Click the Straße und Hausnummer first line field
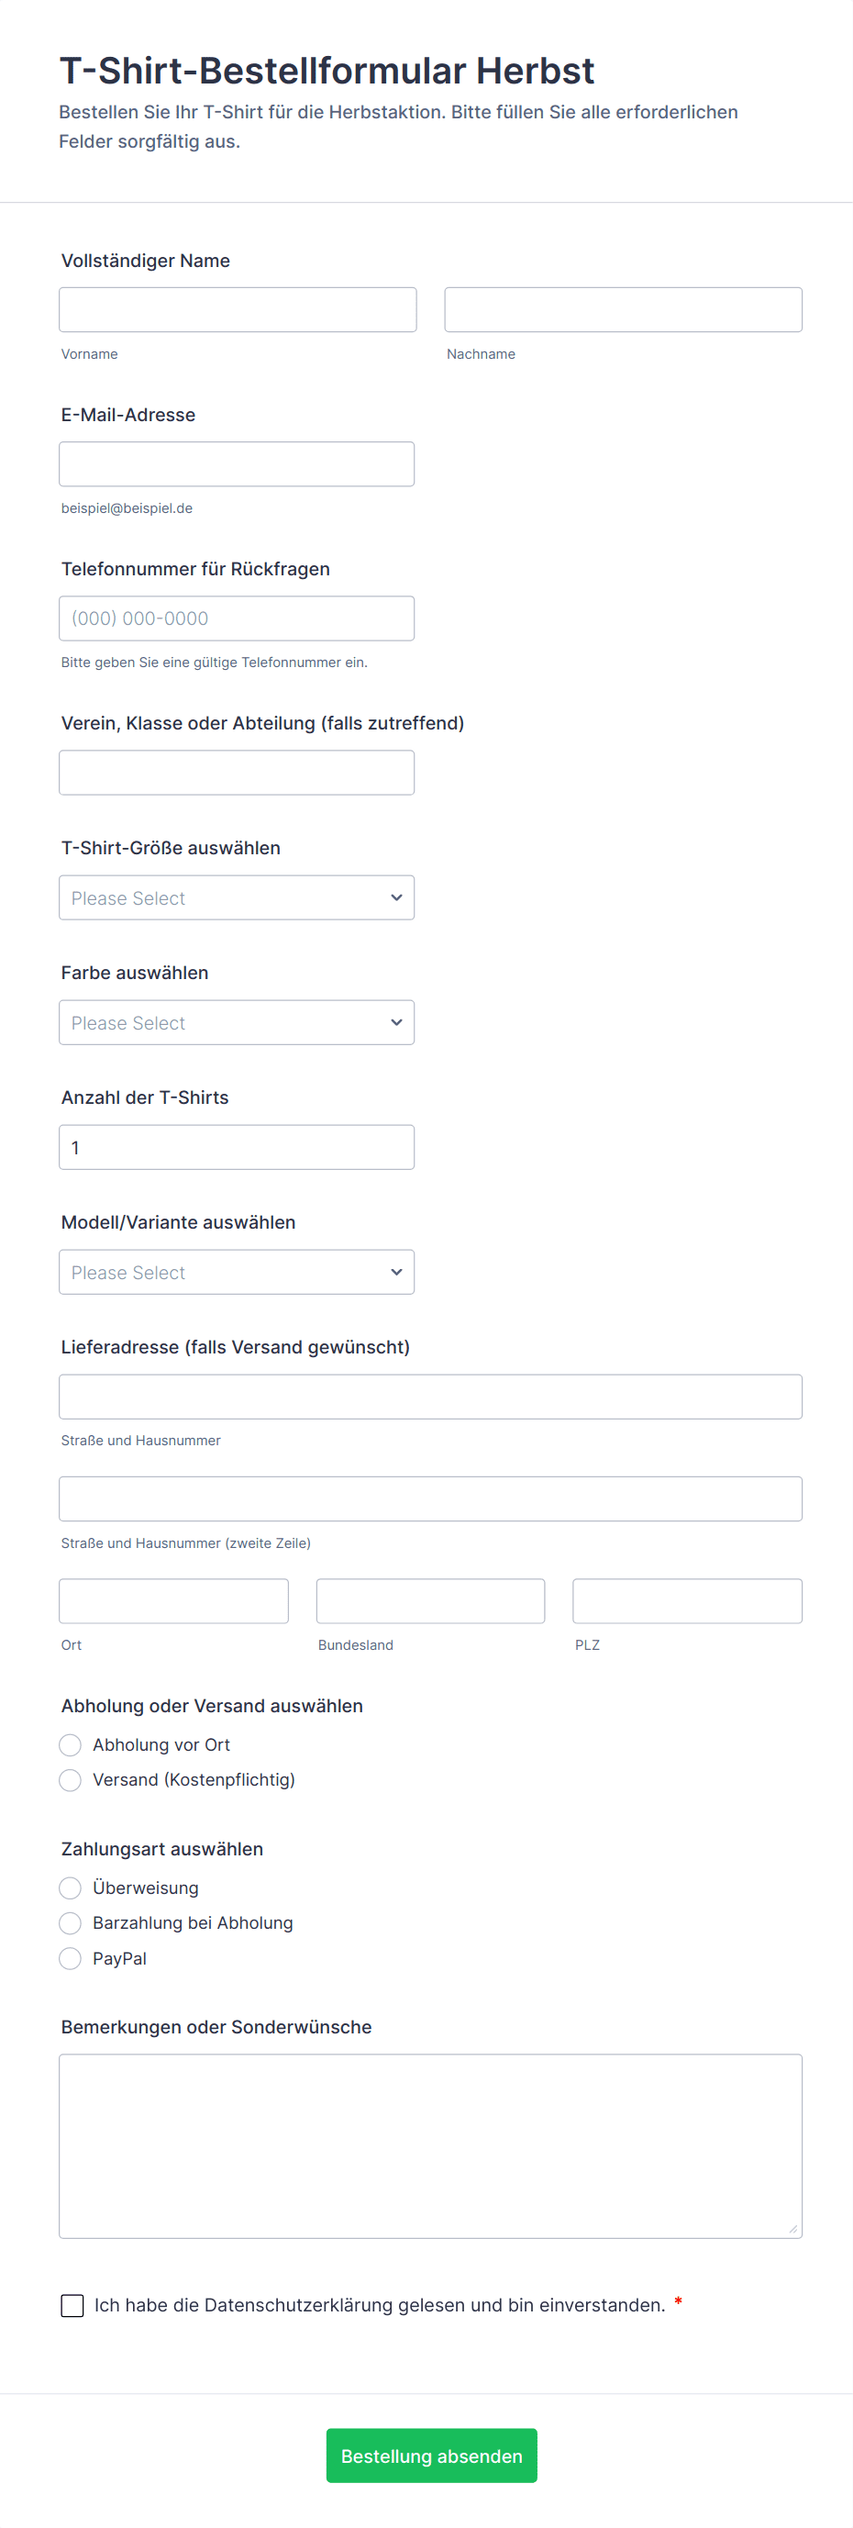Viewport: 853px width, 2528px height. click(430, 1397)
